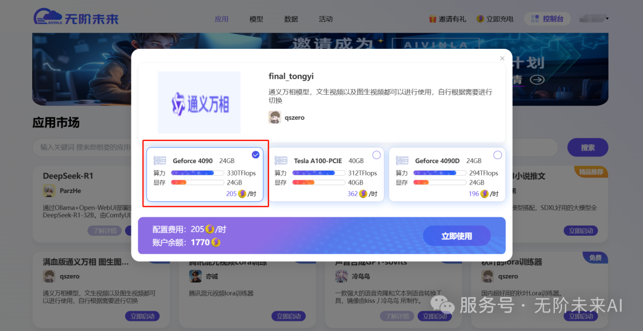The width and height of the screenshot is (643, 331).
Task: Click Geforce 4090 显存 progress bar
Action: coord(198,183)
